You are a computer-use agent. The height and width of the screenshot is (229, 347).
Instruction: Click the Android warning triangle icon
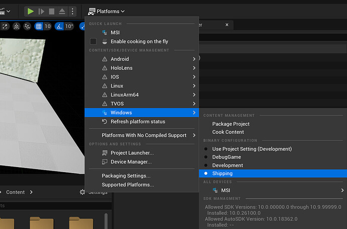coord(105,59)
